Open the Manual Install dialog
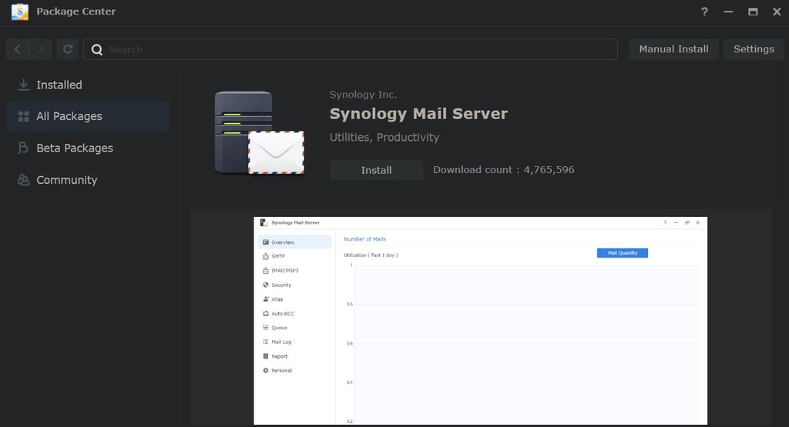This screenshot has height=427, width=789. click(x=673, y=49)
